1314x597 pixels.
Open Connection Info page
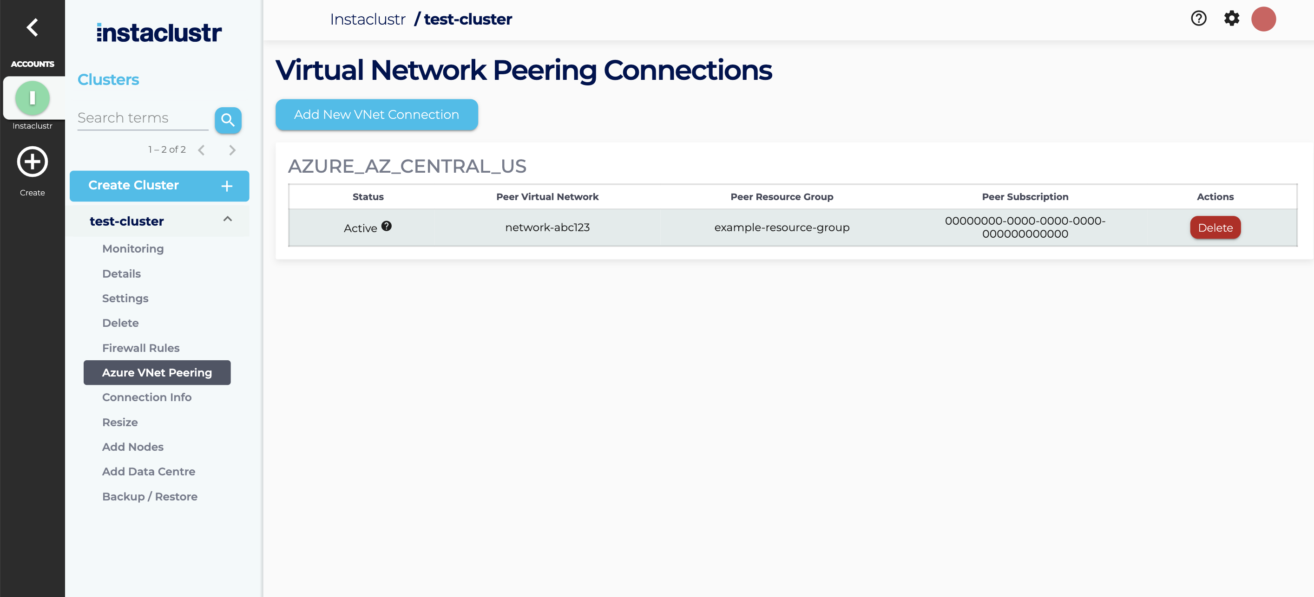(x=147, y=397)
